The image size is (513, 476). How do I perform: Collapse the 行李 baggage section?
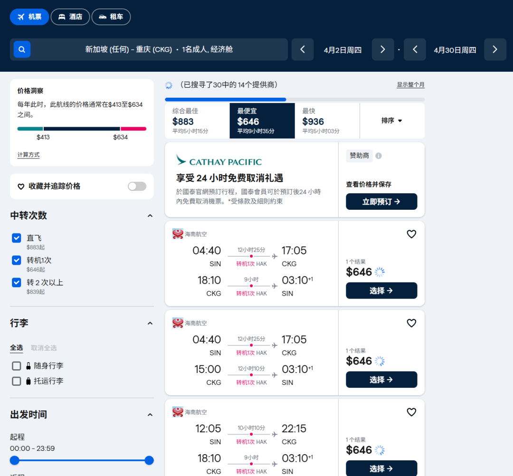coord(150,323)
